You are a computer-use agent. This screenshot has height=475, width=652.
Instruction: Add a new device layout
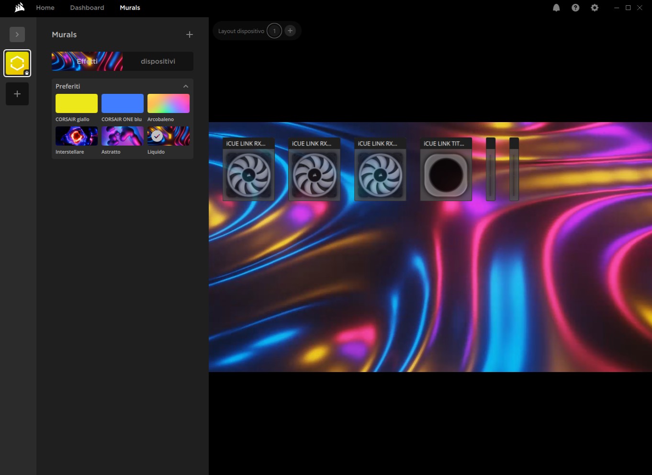coord(290,31)
